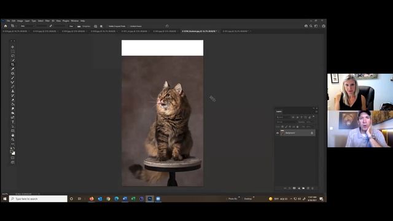Open layer filter Kind dropdown

coord(283,117)
